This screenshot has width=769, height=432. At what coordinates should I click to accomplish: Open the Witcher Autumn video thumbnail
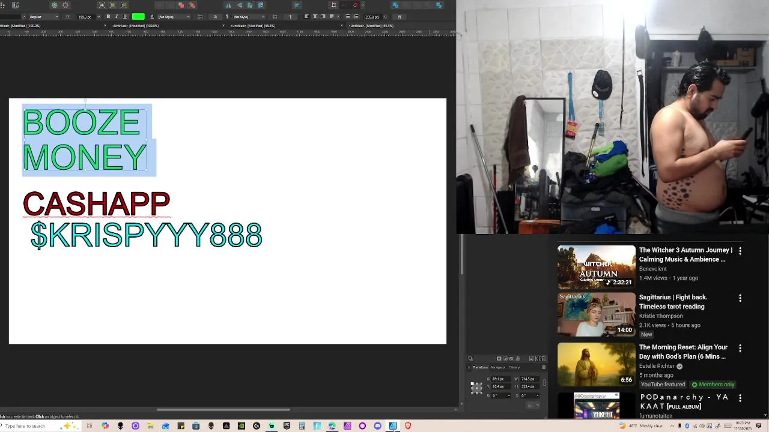coord(596,267)
